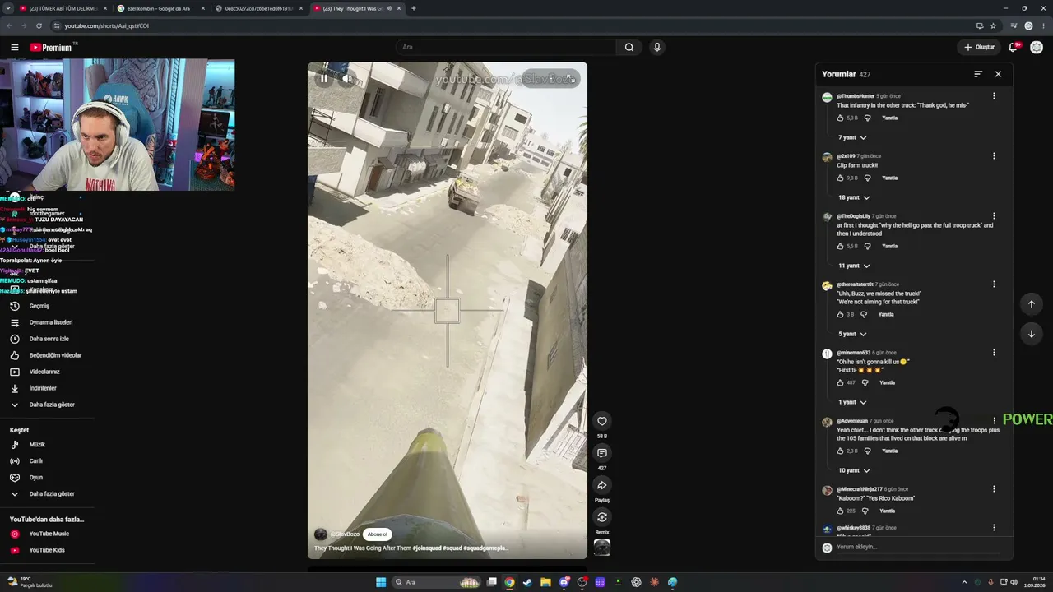This screenshot has width=1053, height=592.
Task: Open the notifications bell
Action: 1014,47
